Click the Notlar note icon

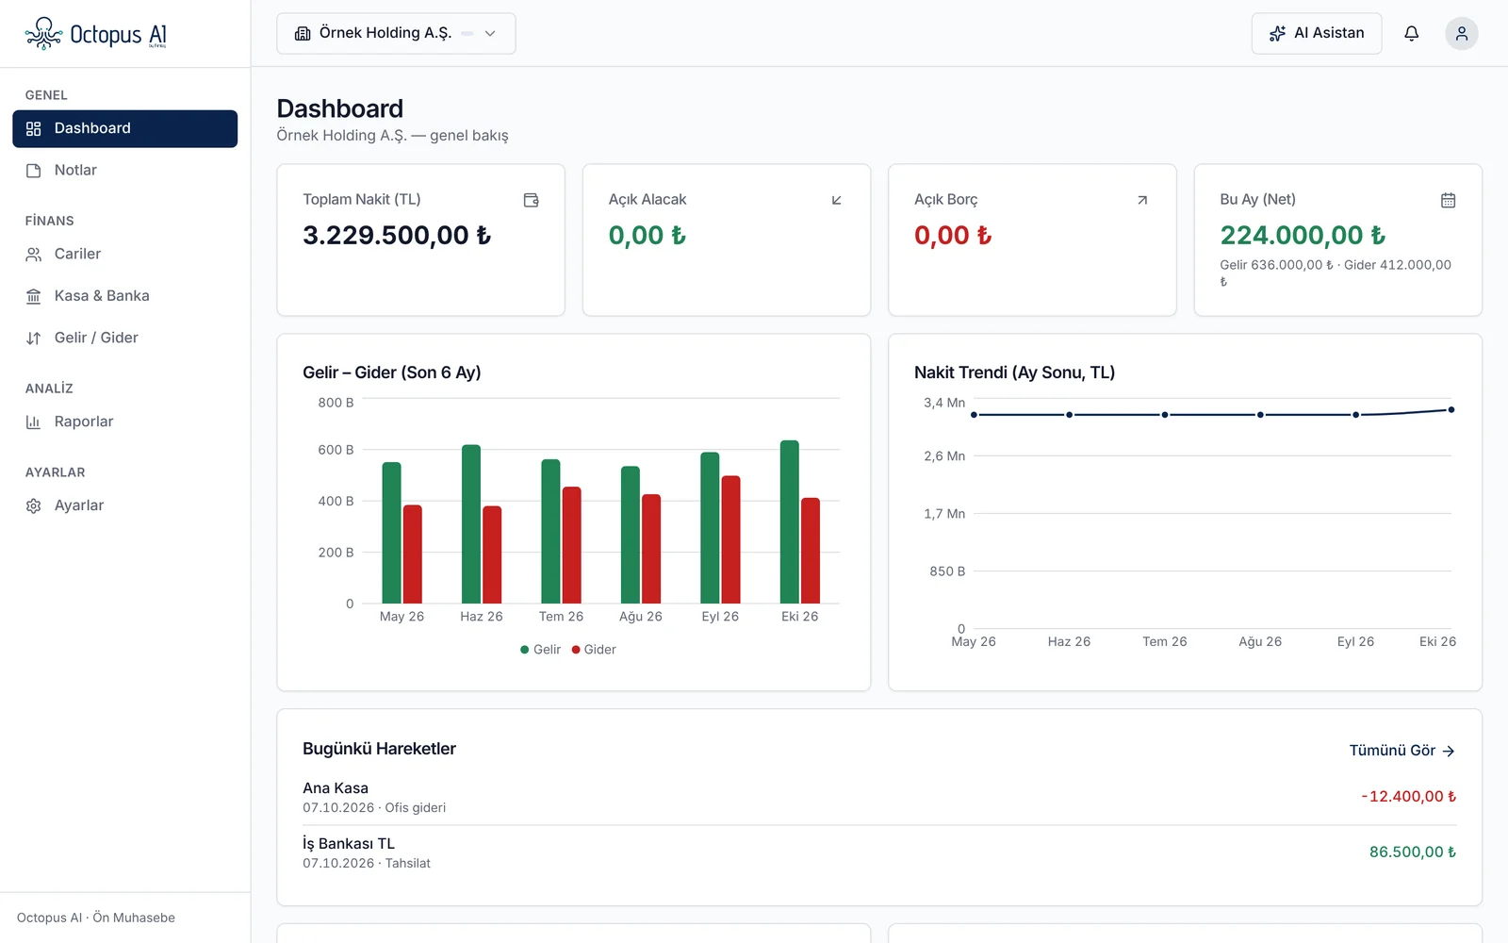[34, 171]
